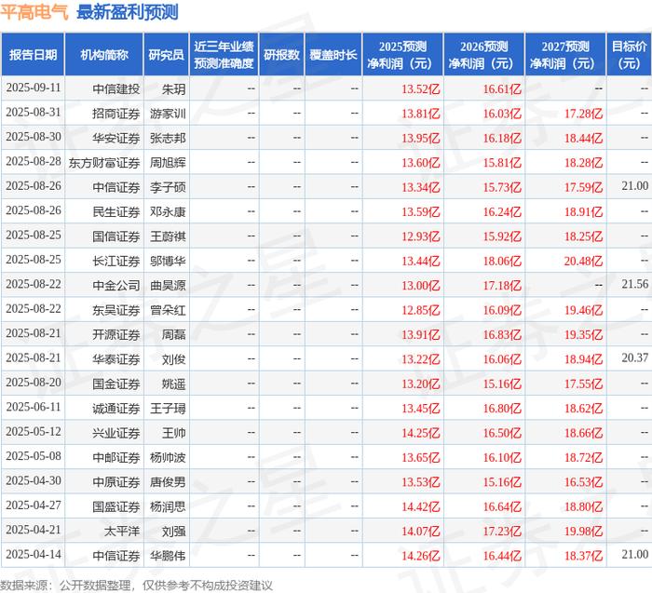Click institution 长江证券

point(116,261)
